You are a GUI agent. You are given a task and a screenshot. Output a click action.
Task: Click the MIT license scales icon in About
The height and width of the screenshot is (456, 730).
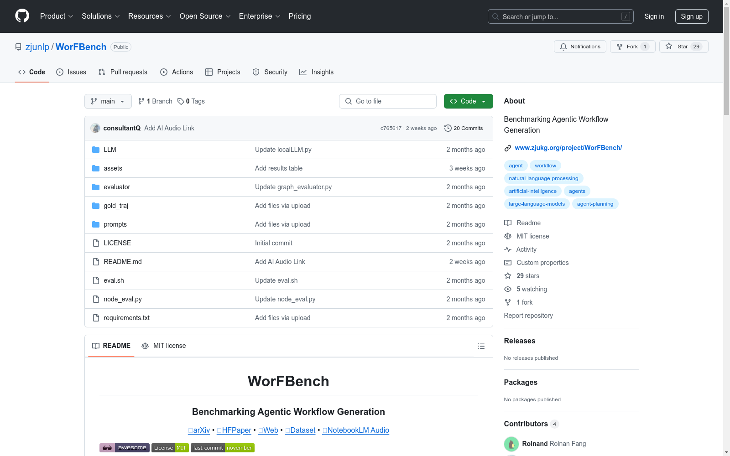click(508, 236)
